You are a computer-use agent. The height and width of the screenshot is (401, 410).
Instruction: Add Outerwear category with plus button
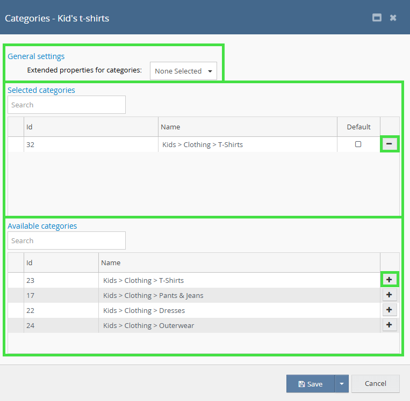pyautogui.click(x=389, y=325)
